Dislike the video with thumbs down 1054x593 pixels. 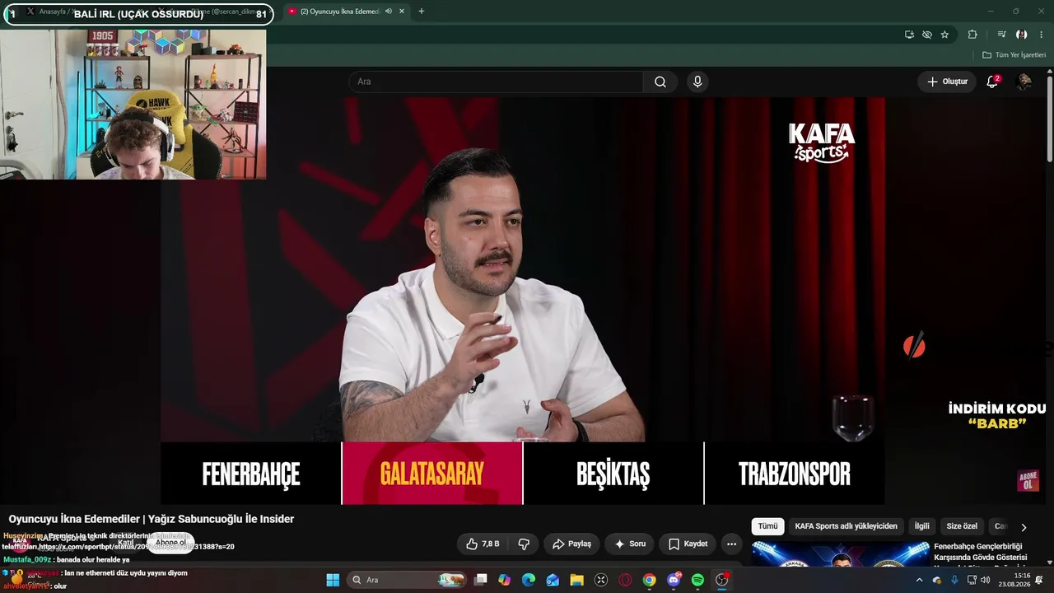pos(524,544)
